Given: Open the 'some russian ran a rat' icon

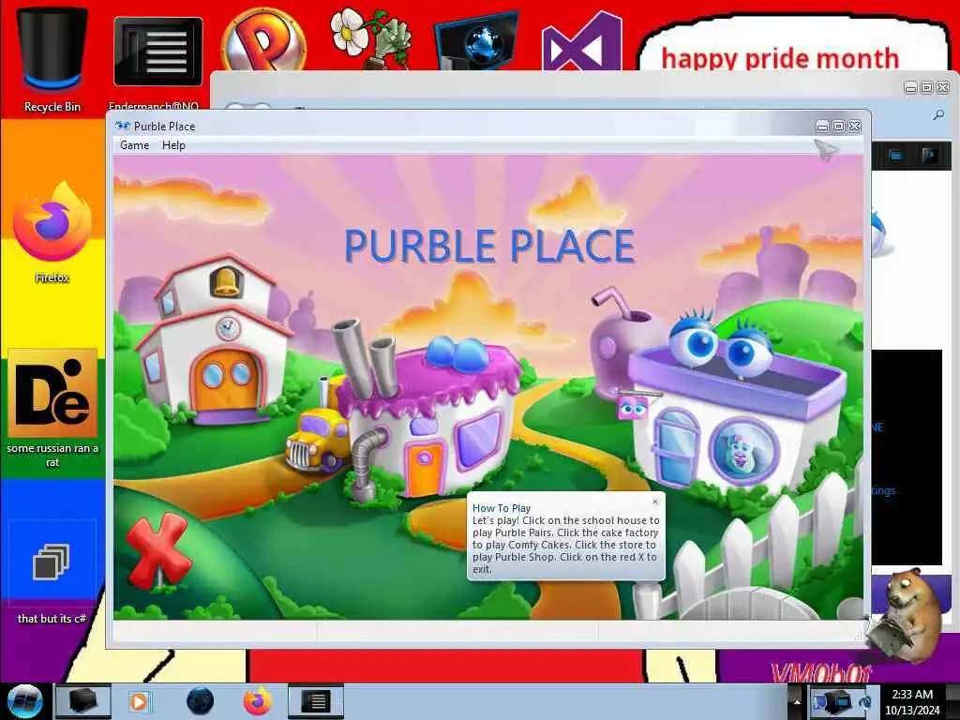Looking at the screenshot, I should [x=52, y=408].
